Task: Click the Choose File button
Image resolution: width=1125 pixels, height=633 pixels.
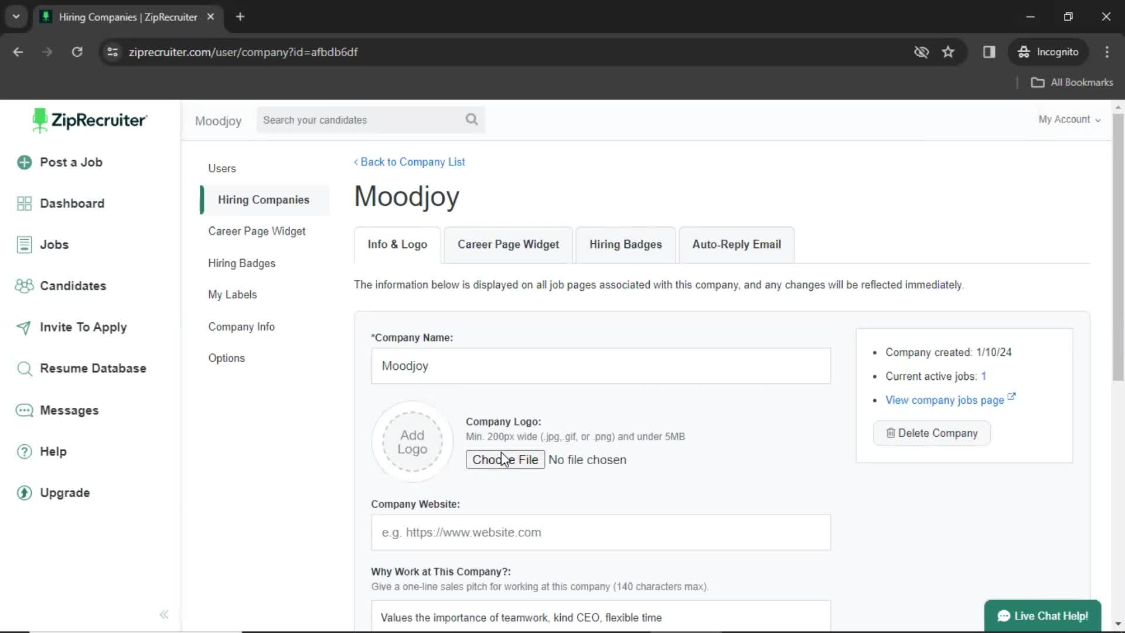Action: click(x=505, y=460)
